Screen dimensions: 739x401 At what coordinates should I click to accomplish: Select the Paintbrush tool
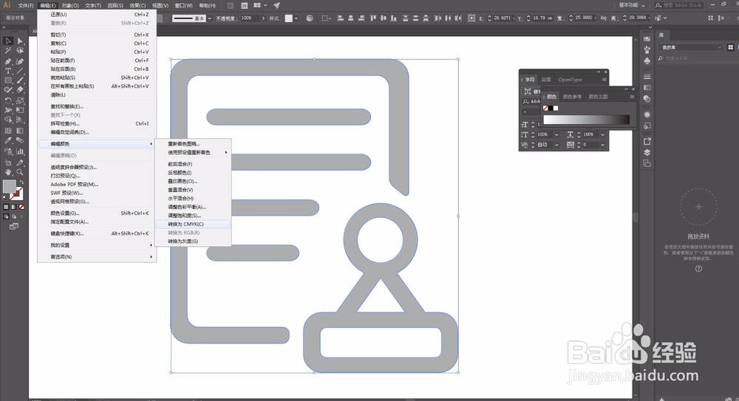tap(20, 80)
